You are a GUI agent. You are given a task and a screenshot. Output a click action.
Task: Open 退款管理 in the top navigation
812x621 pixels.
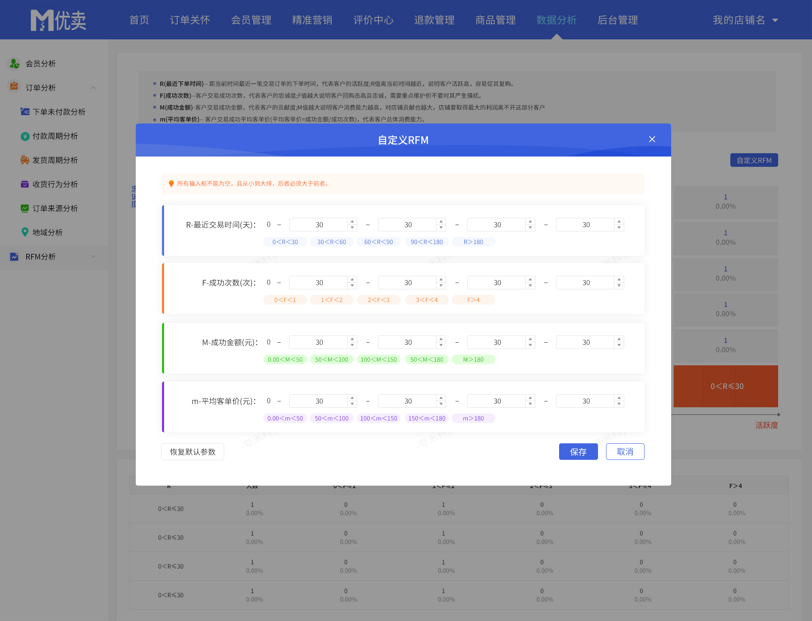pos(434,20)
